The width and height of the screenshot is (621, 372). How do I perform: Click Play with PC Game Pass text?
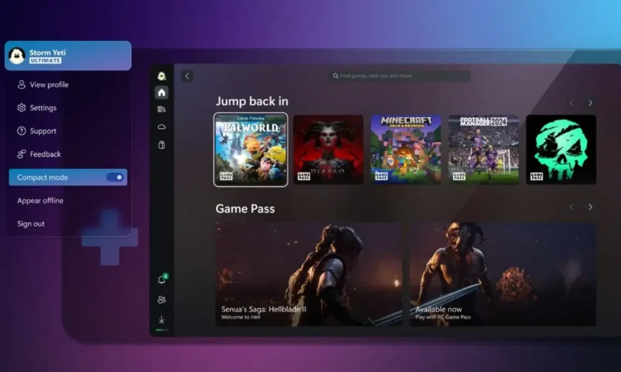click(x=443, y=317)
